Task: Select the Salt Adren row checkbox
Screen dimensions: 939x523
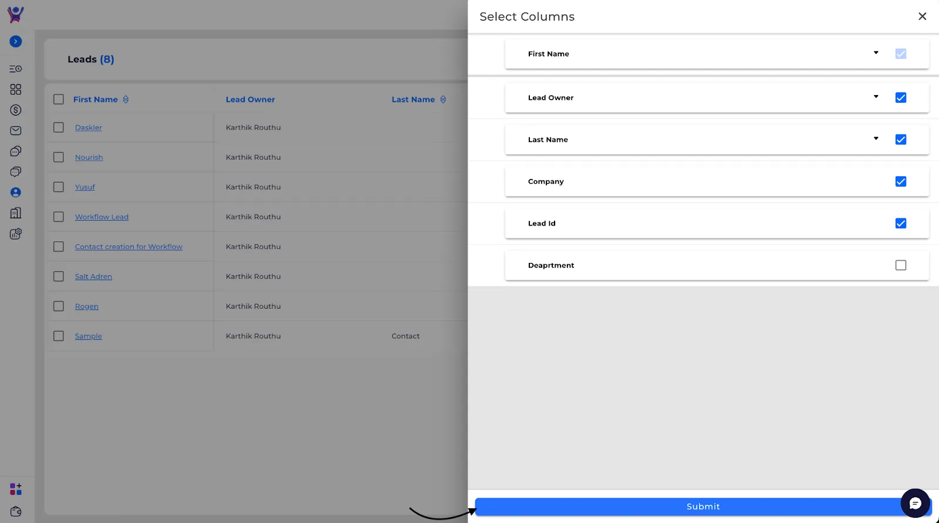Action: coord(59,276)
